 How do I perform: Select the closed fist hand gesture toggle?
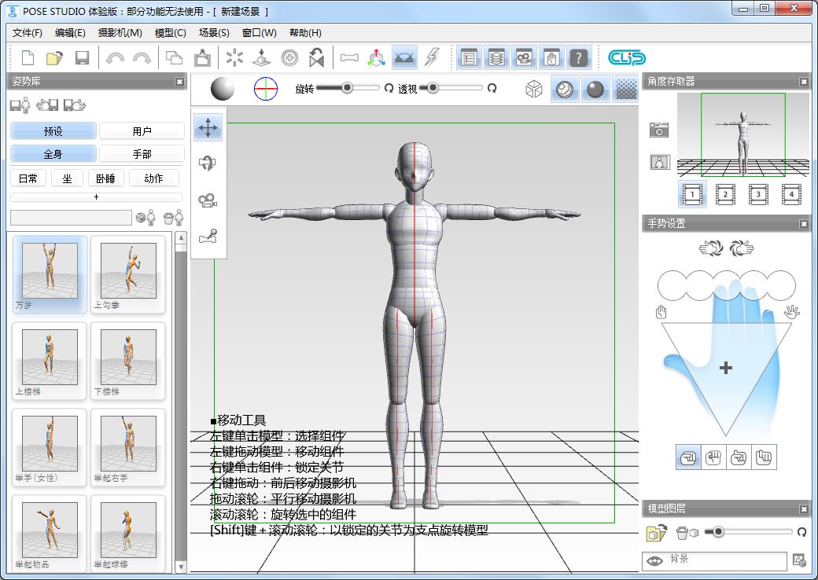click(713, 457)
